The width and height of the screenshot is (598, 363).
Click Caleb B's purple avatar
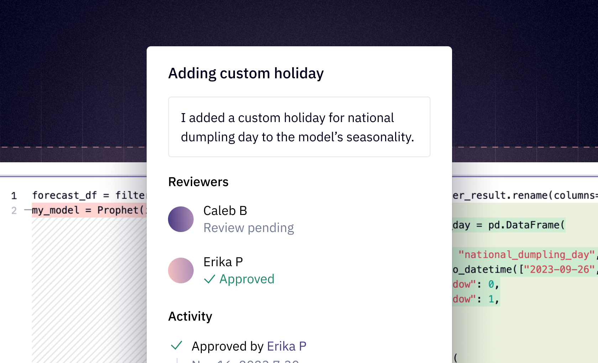[x=181, y=219]
